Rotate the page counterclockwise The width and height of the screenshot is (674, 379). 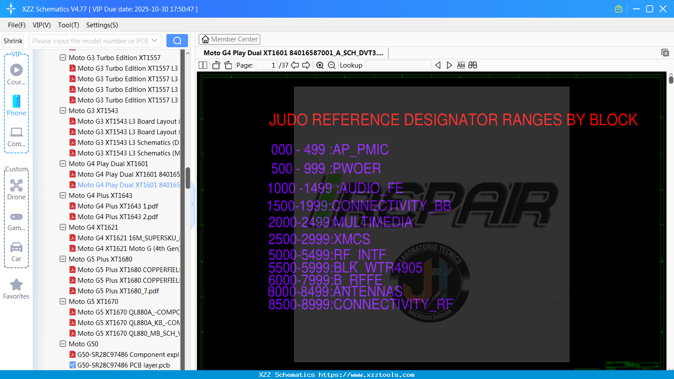pyautogui.click(x=216, y=65)
